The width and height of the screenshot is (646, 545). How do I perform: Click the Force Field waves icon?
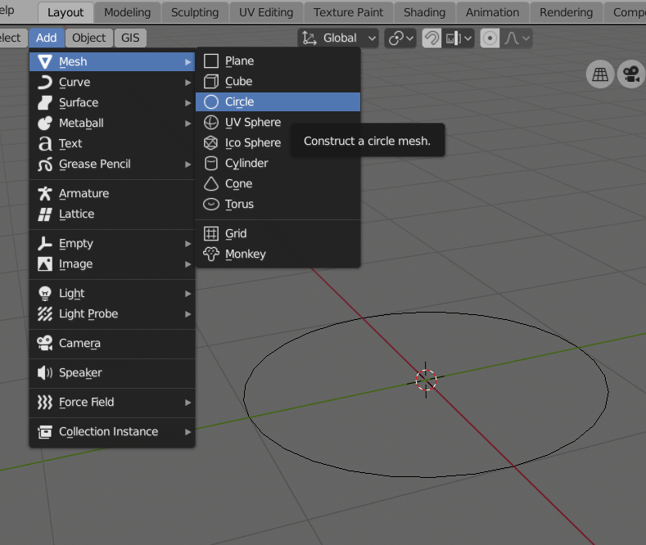tap(45, 402)
